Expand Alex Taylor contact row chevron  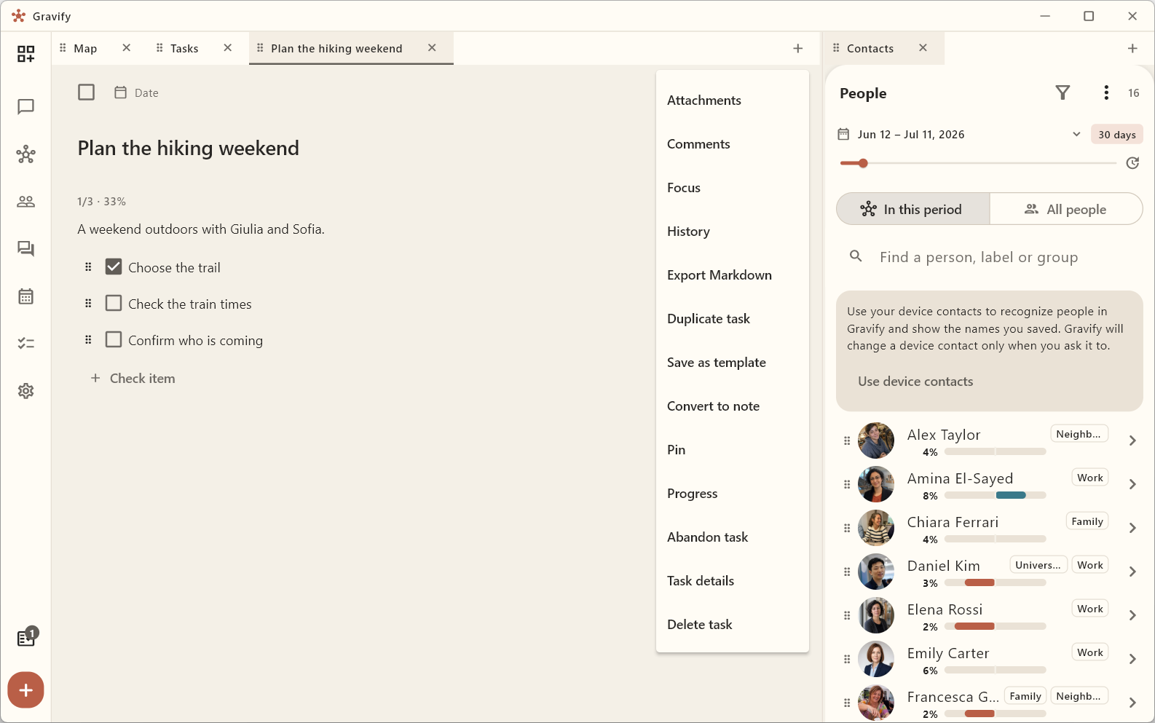[x=1132, y=440]
